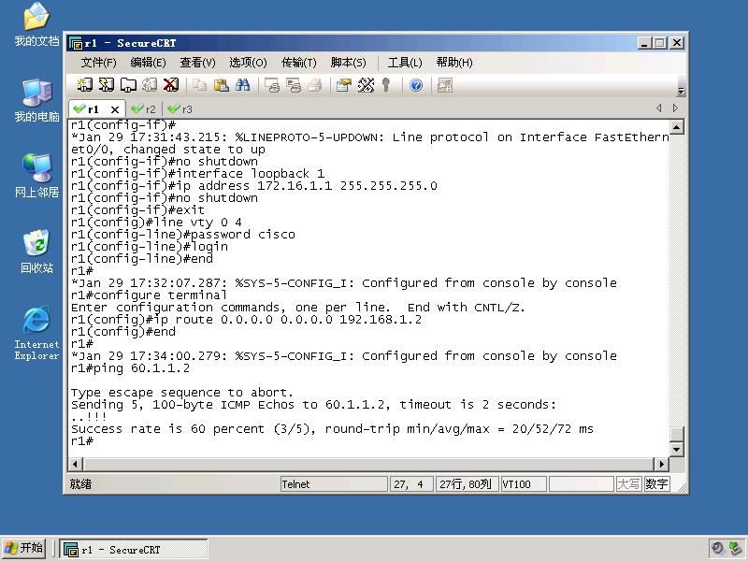Image resolution: width=748 pixels, height=561 pixels.
Task: Click the 数字 Num Lock indicator
Action: click(x=657, y=484)
